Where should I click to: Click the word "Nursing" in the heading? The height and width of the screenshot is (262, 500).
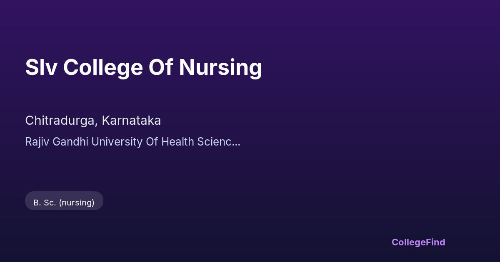(220, 67)
